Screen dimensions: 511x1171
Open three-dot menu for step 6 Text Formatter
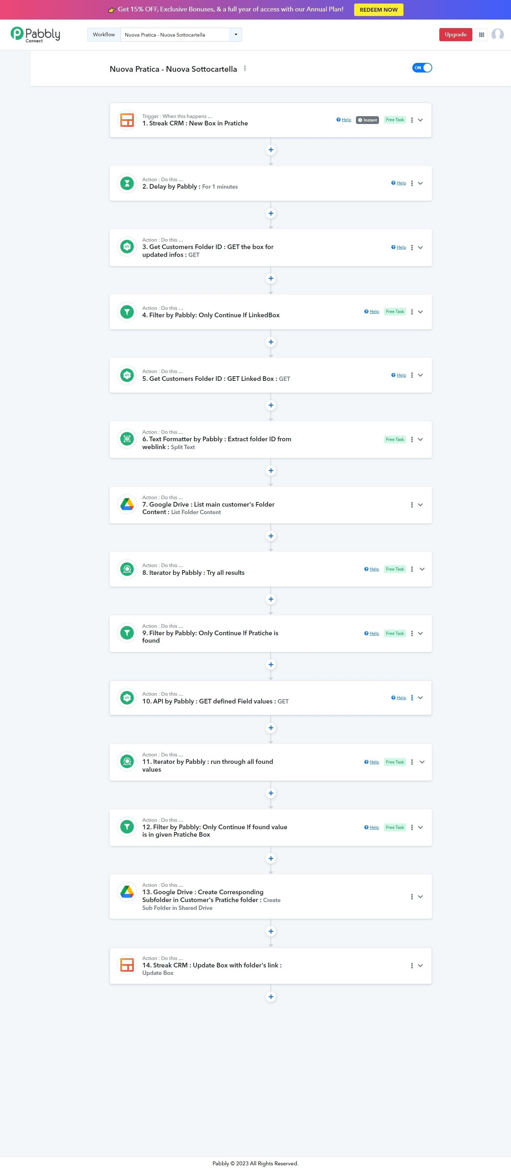(412, 439)
